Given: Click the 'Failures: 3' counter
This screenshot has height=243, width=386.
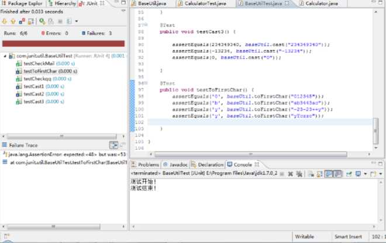Looking at the screenshot, I should 97,33.
